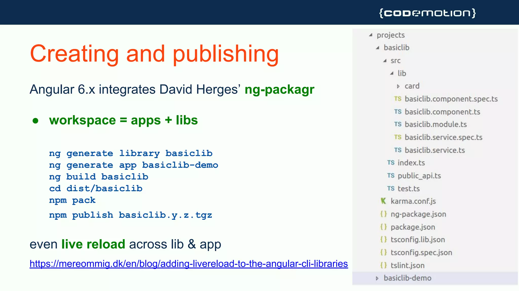Collapse the src folder arrow
This screenshot has width=519, height=291.
tap(385, 61)
